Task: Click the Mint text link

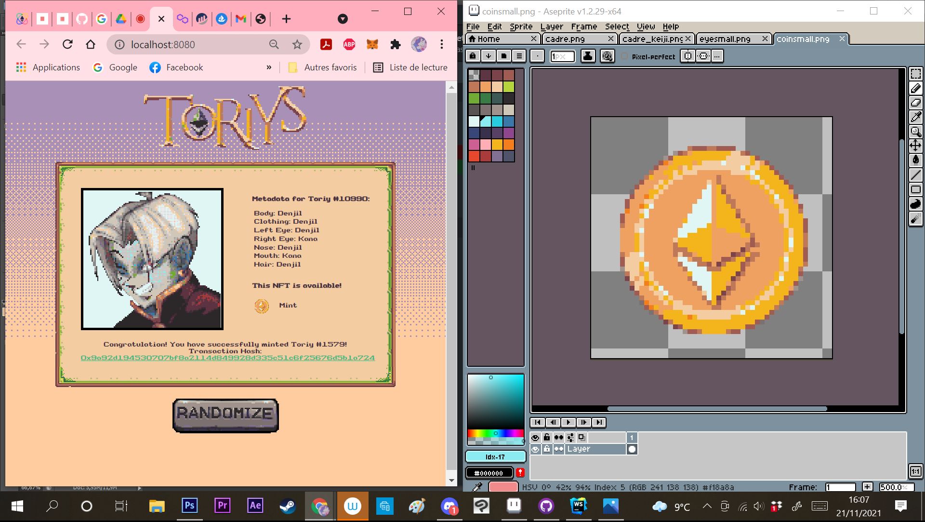Action: pyautogui.click(x=288, y=305)
